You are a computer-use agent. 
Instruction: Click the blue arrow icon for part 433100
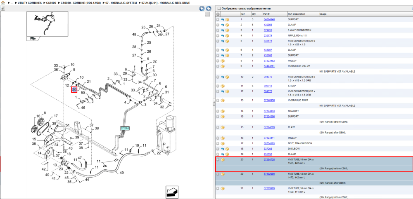[x=222, y=56]
